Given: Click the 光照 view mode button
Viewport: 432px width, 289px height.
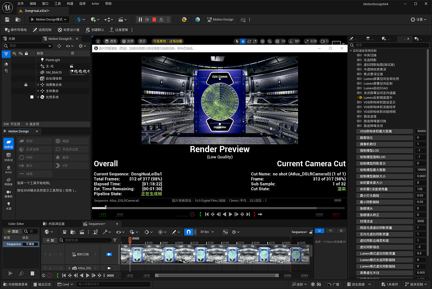Looking at the screenshot, I should [x=128, y=41].
